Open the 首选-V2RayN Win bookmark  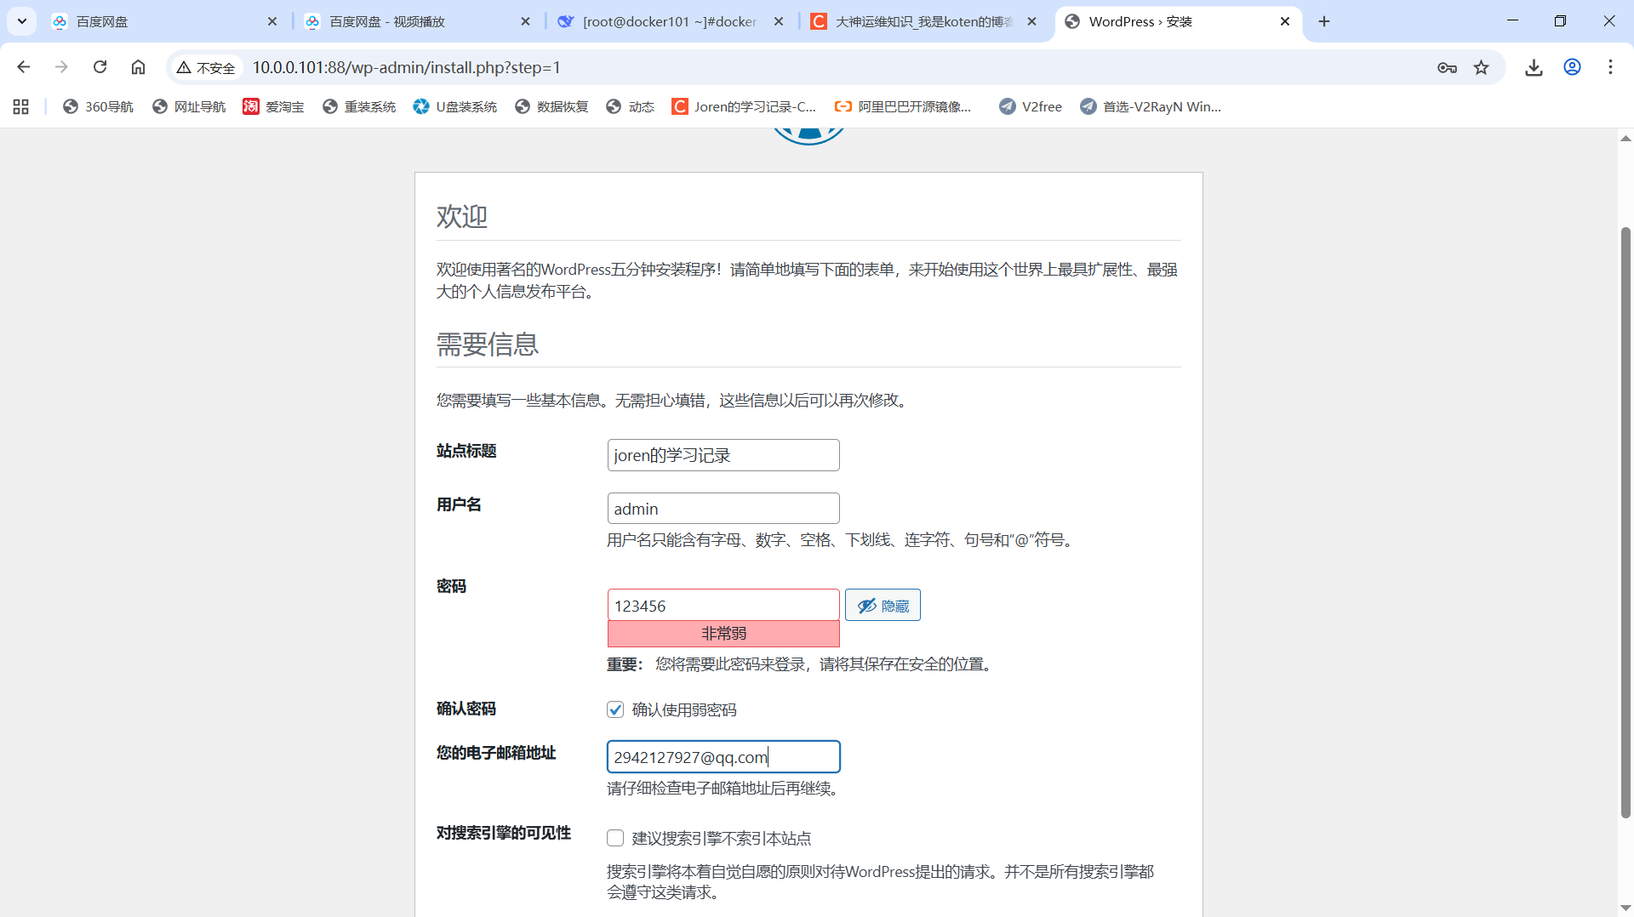click(x=1151, y=106)
